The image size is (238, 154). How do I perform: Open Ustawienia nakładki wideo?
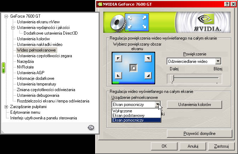coord(40,45)
